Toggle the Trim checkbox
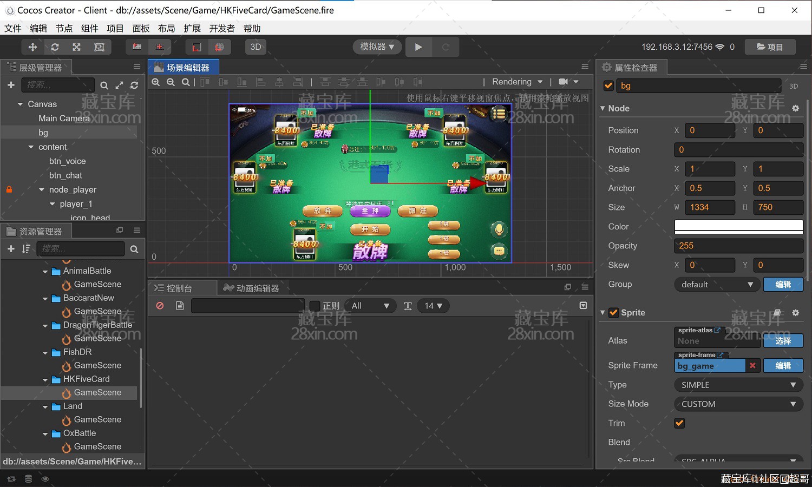Viewport: 812px width, 487px height. 679,423
